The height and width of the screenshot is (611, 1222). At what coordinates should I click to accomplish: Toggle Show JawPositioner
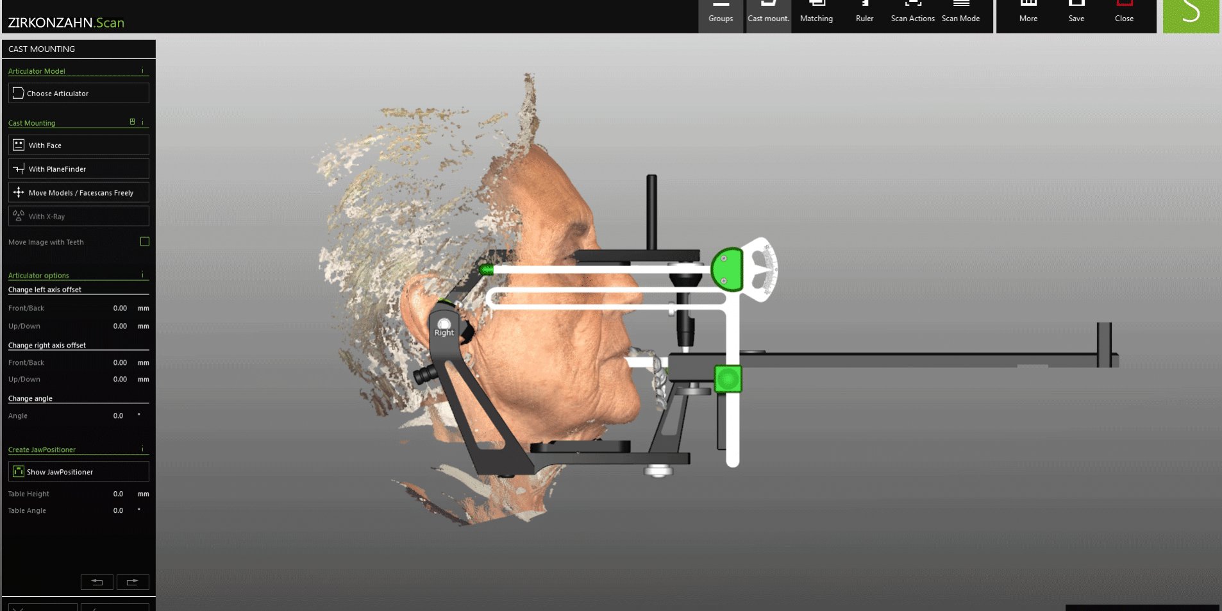[x=78, y=472]
